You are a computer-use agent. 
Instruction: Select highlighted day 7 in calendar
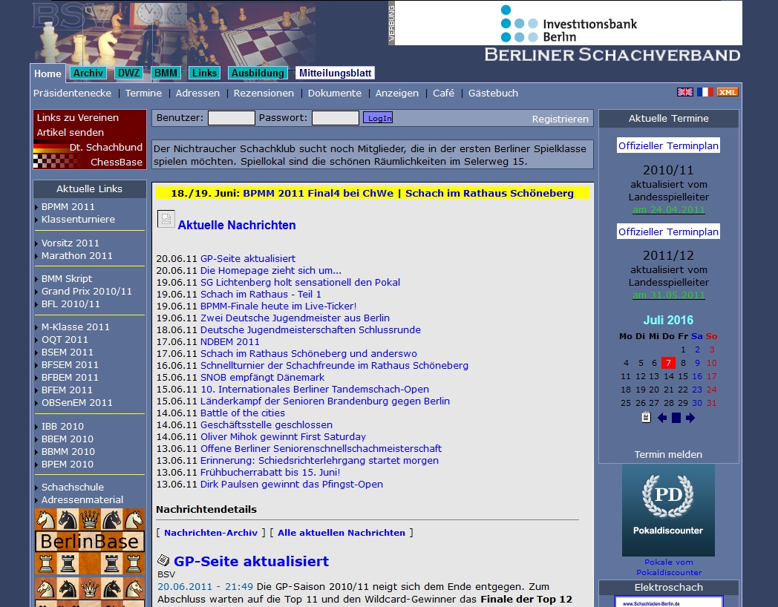click(668, 363)
